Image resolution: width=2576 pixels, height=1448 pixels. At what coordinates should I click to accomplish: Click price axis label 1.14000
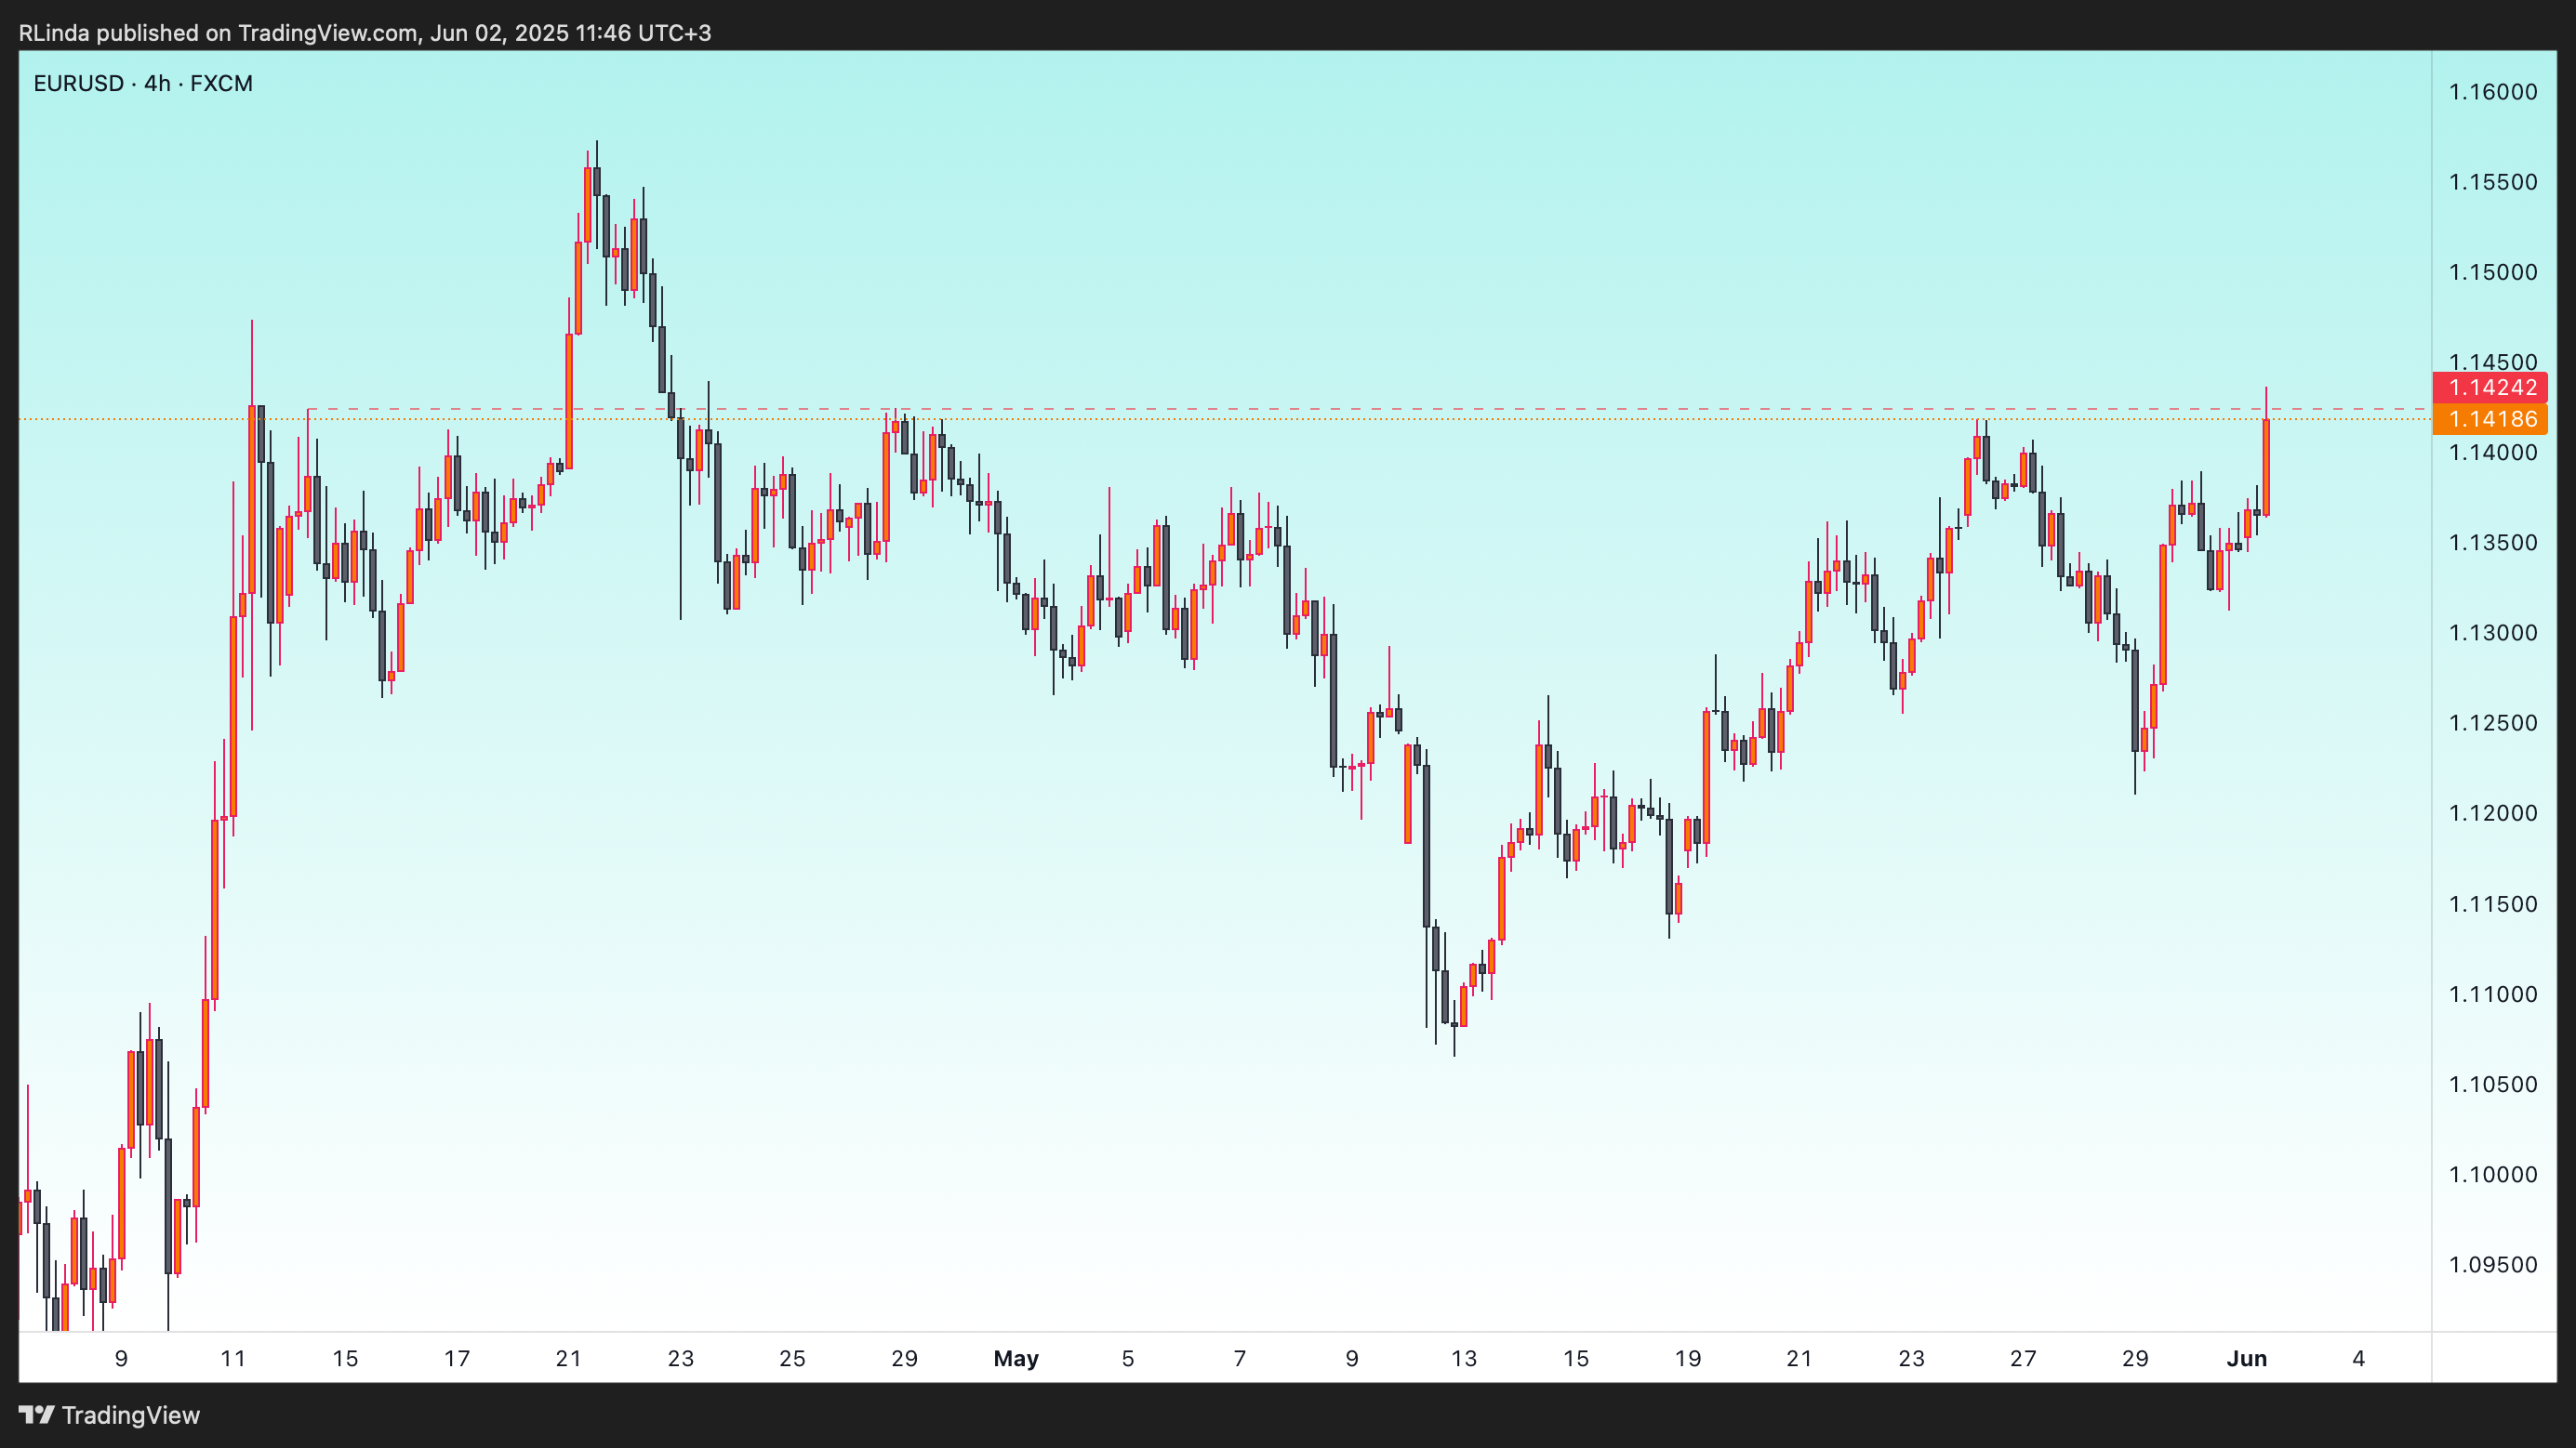click(x=2492, y=453)
